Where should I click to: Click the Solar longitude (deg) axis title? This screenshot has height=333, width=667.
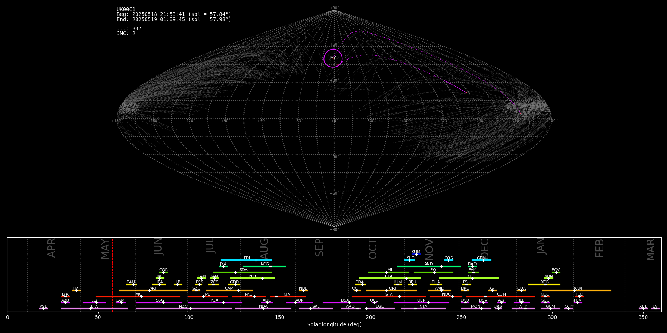(334, 325)
